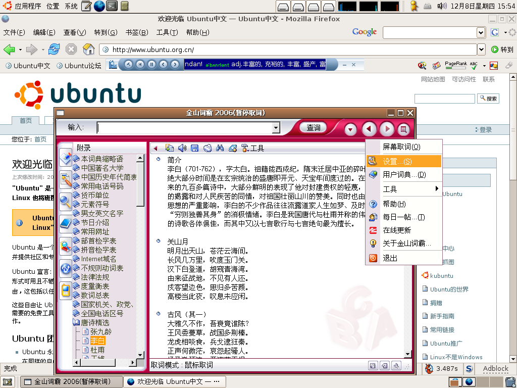
Task: Click the add-to-wordbook icon before 工具
Action: [x=233, y=148]
